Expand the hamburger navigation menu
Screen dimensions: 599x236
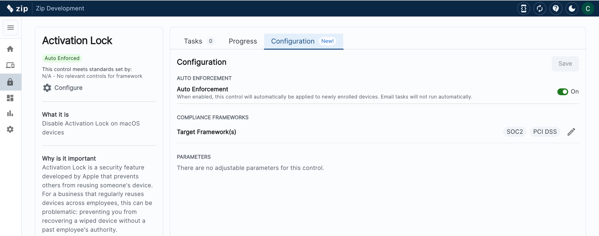pos(11,27)
